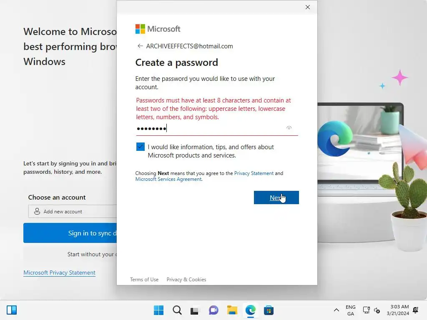
Task: Open the network status tray icon
Action: click(366, 310)
